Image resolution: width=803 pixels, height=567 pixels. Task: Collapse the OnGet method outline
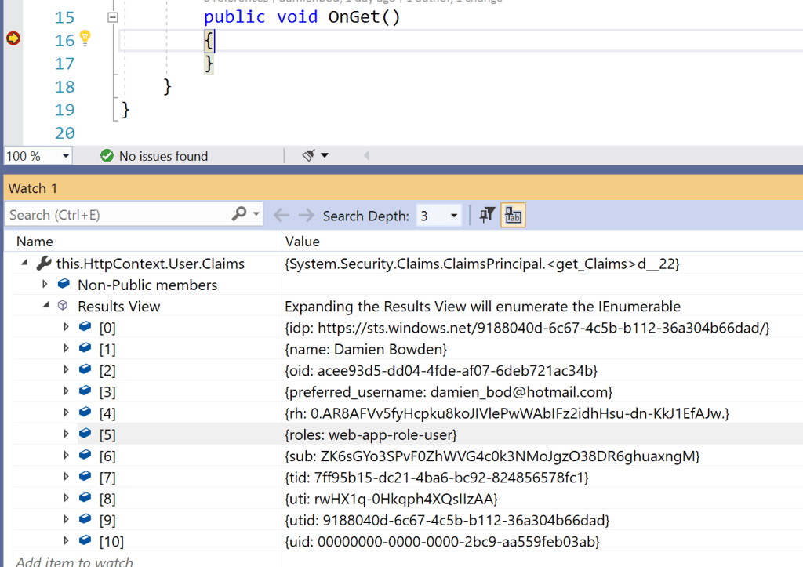point(113,17)
